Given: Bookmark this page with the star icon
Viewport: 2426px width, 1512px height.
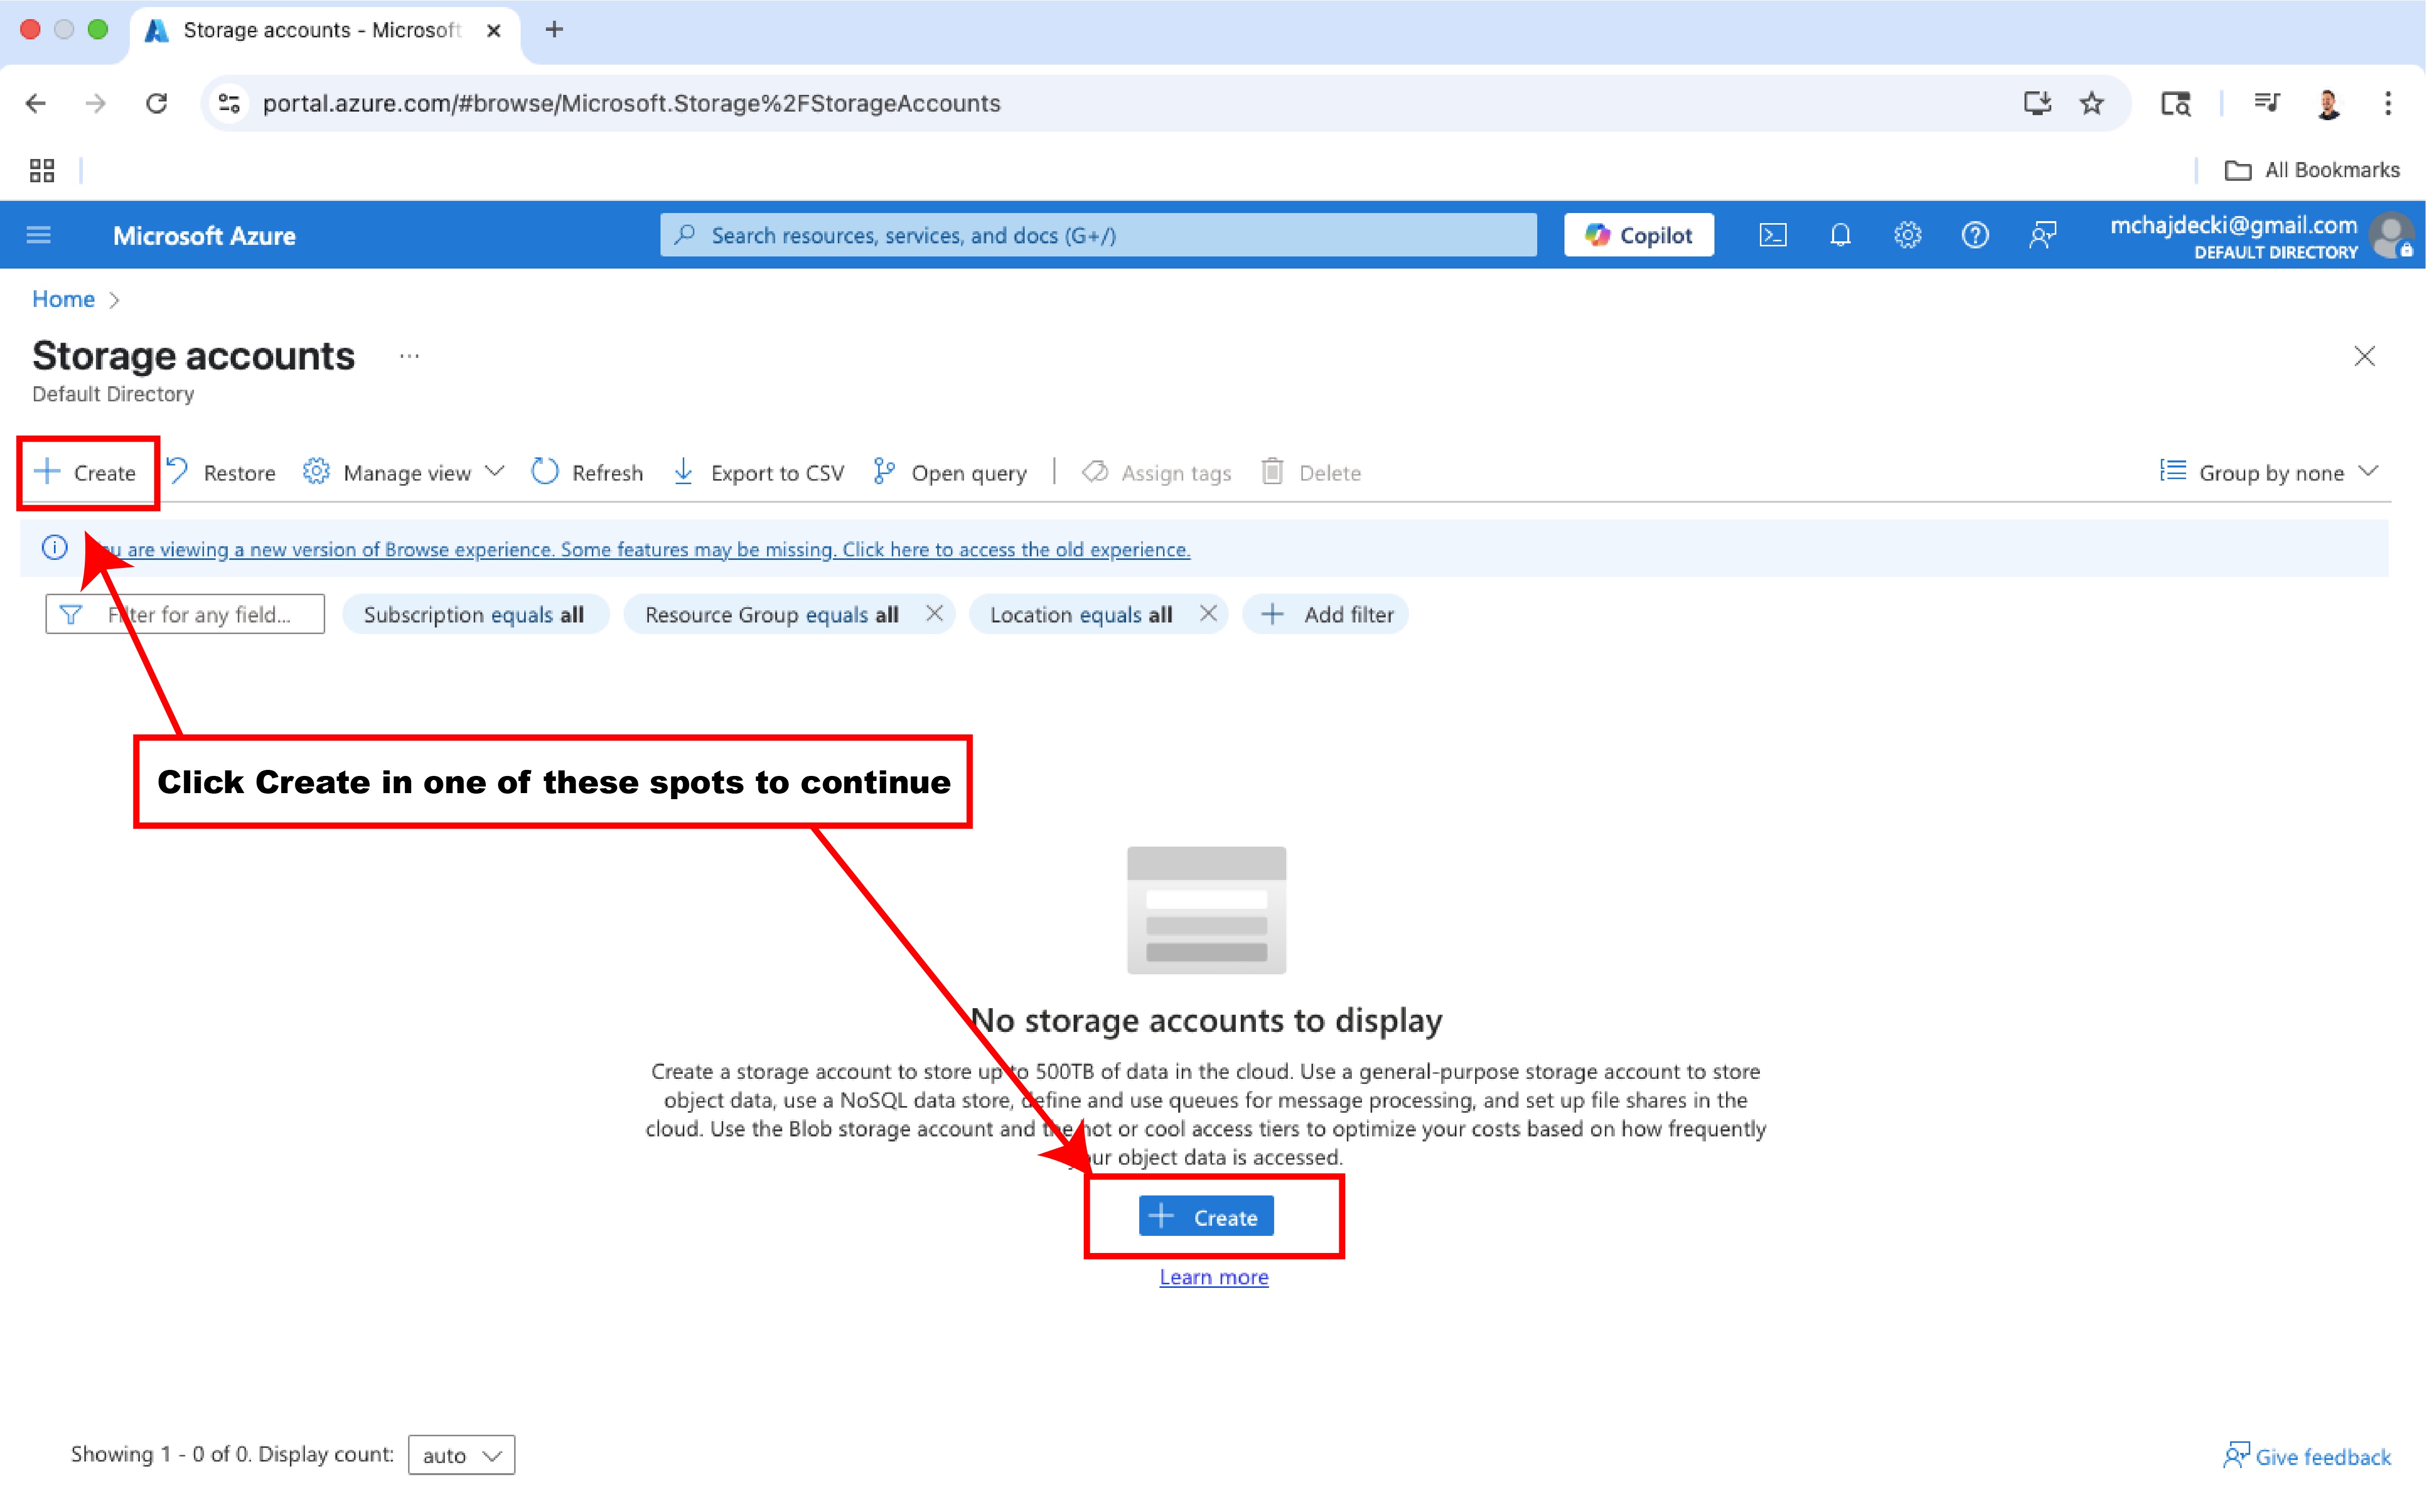Looking at the screenshot, I should pos(2092,103).
